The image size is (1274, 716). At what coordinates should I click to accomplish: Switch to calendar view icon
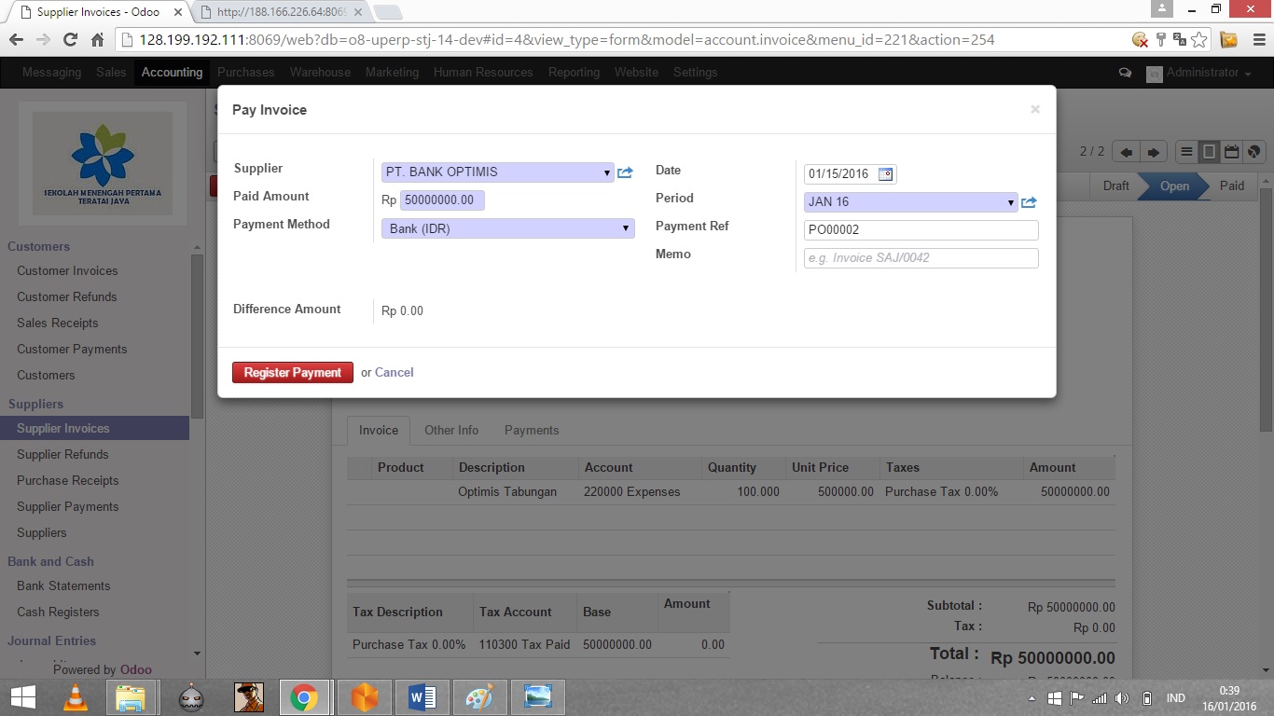tap(1231, 152)
